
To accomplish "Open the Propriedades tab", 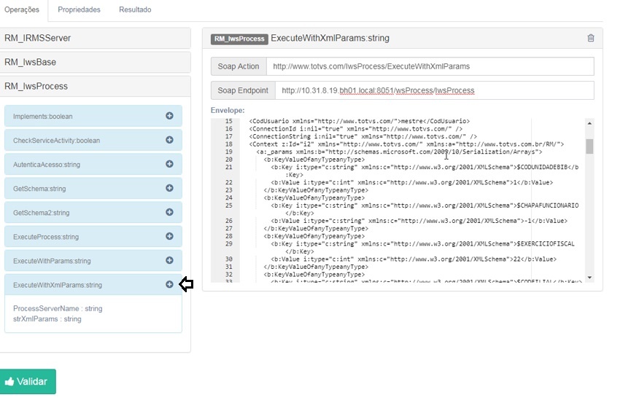I will (79, 9).
